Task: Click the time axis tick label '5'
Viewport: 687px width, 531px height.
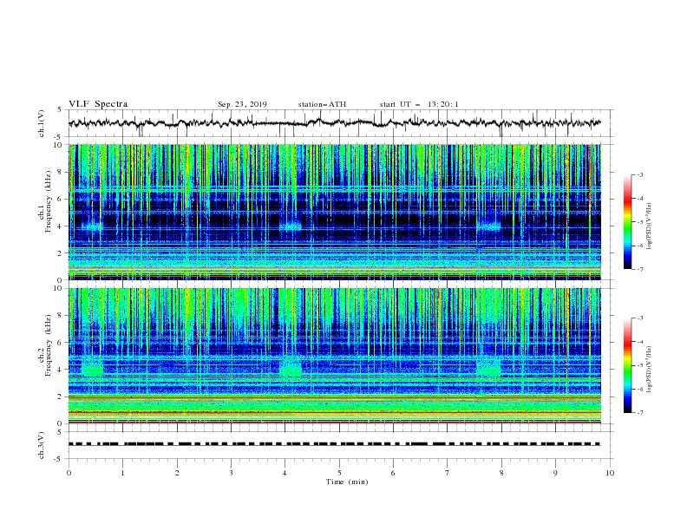Action: point(339,473)
